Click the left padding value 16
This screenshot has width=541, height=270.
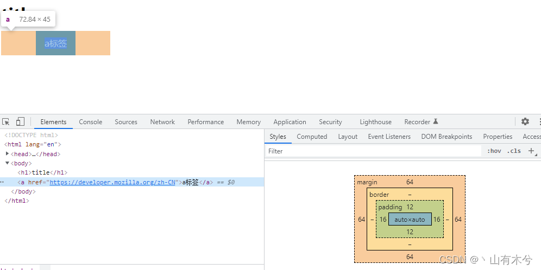click(383, 220)
